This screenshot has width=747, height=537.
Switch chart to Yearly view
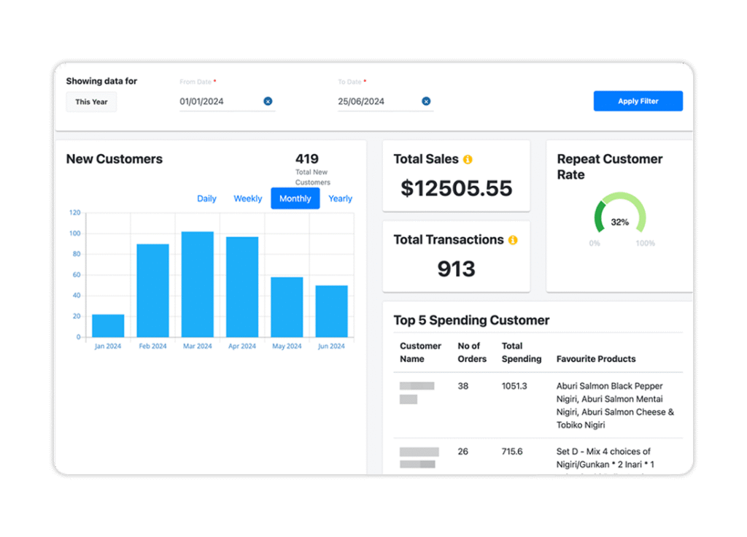coord(340,198)
